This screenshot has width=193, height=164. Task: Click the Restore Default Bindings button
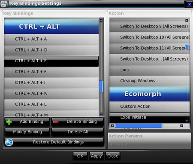point(54,142)
